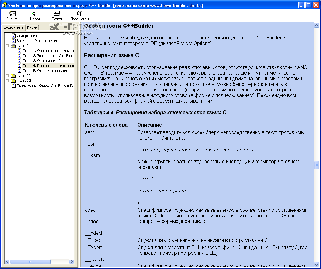Image resolution: width=321 pixels, height=269 pixels.
Task: Switch to the Содержание tab
Action: click(x=13, y=27)
